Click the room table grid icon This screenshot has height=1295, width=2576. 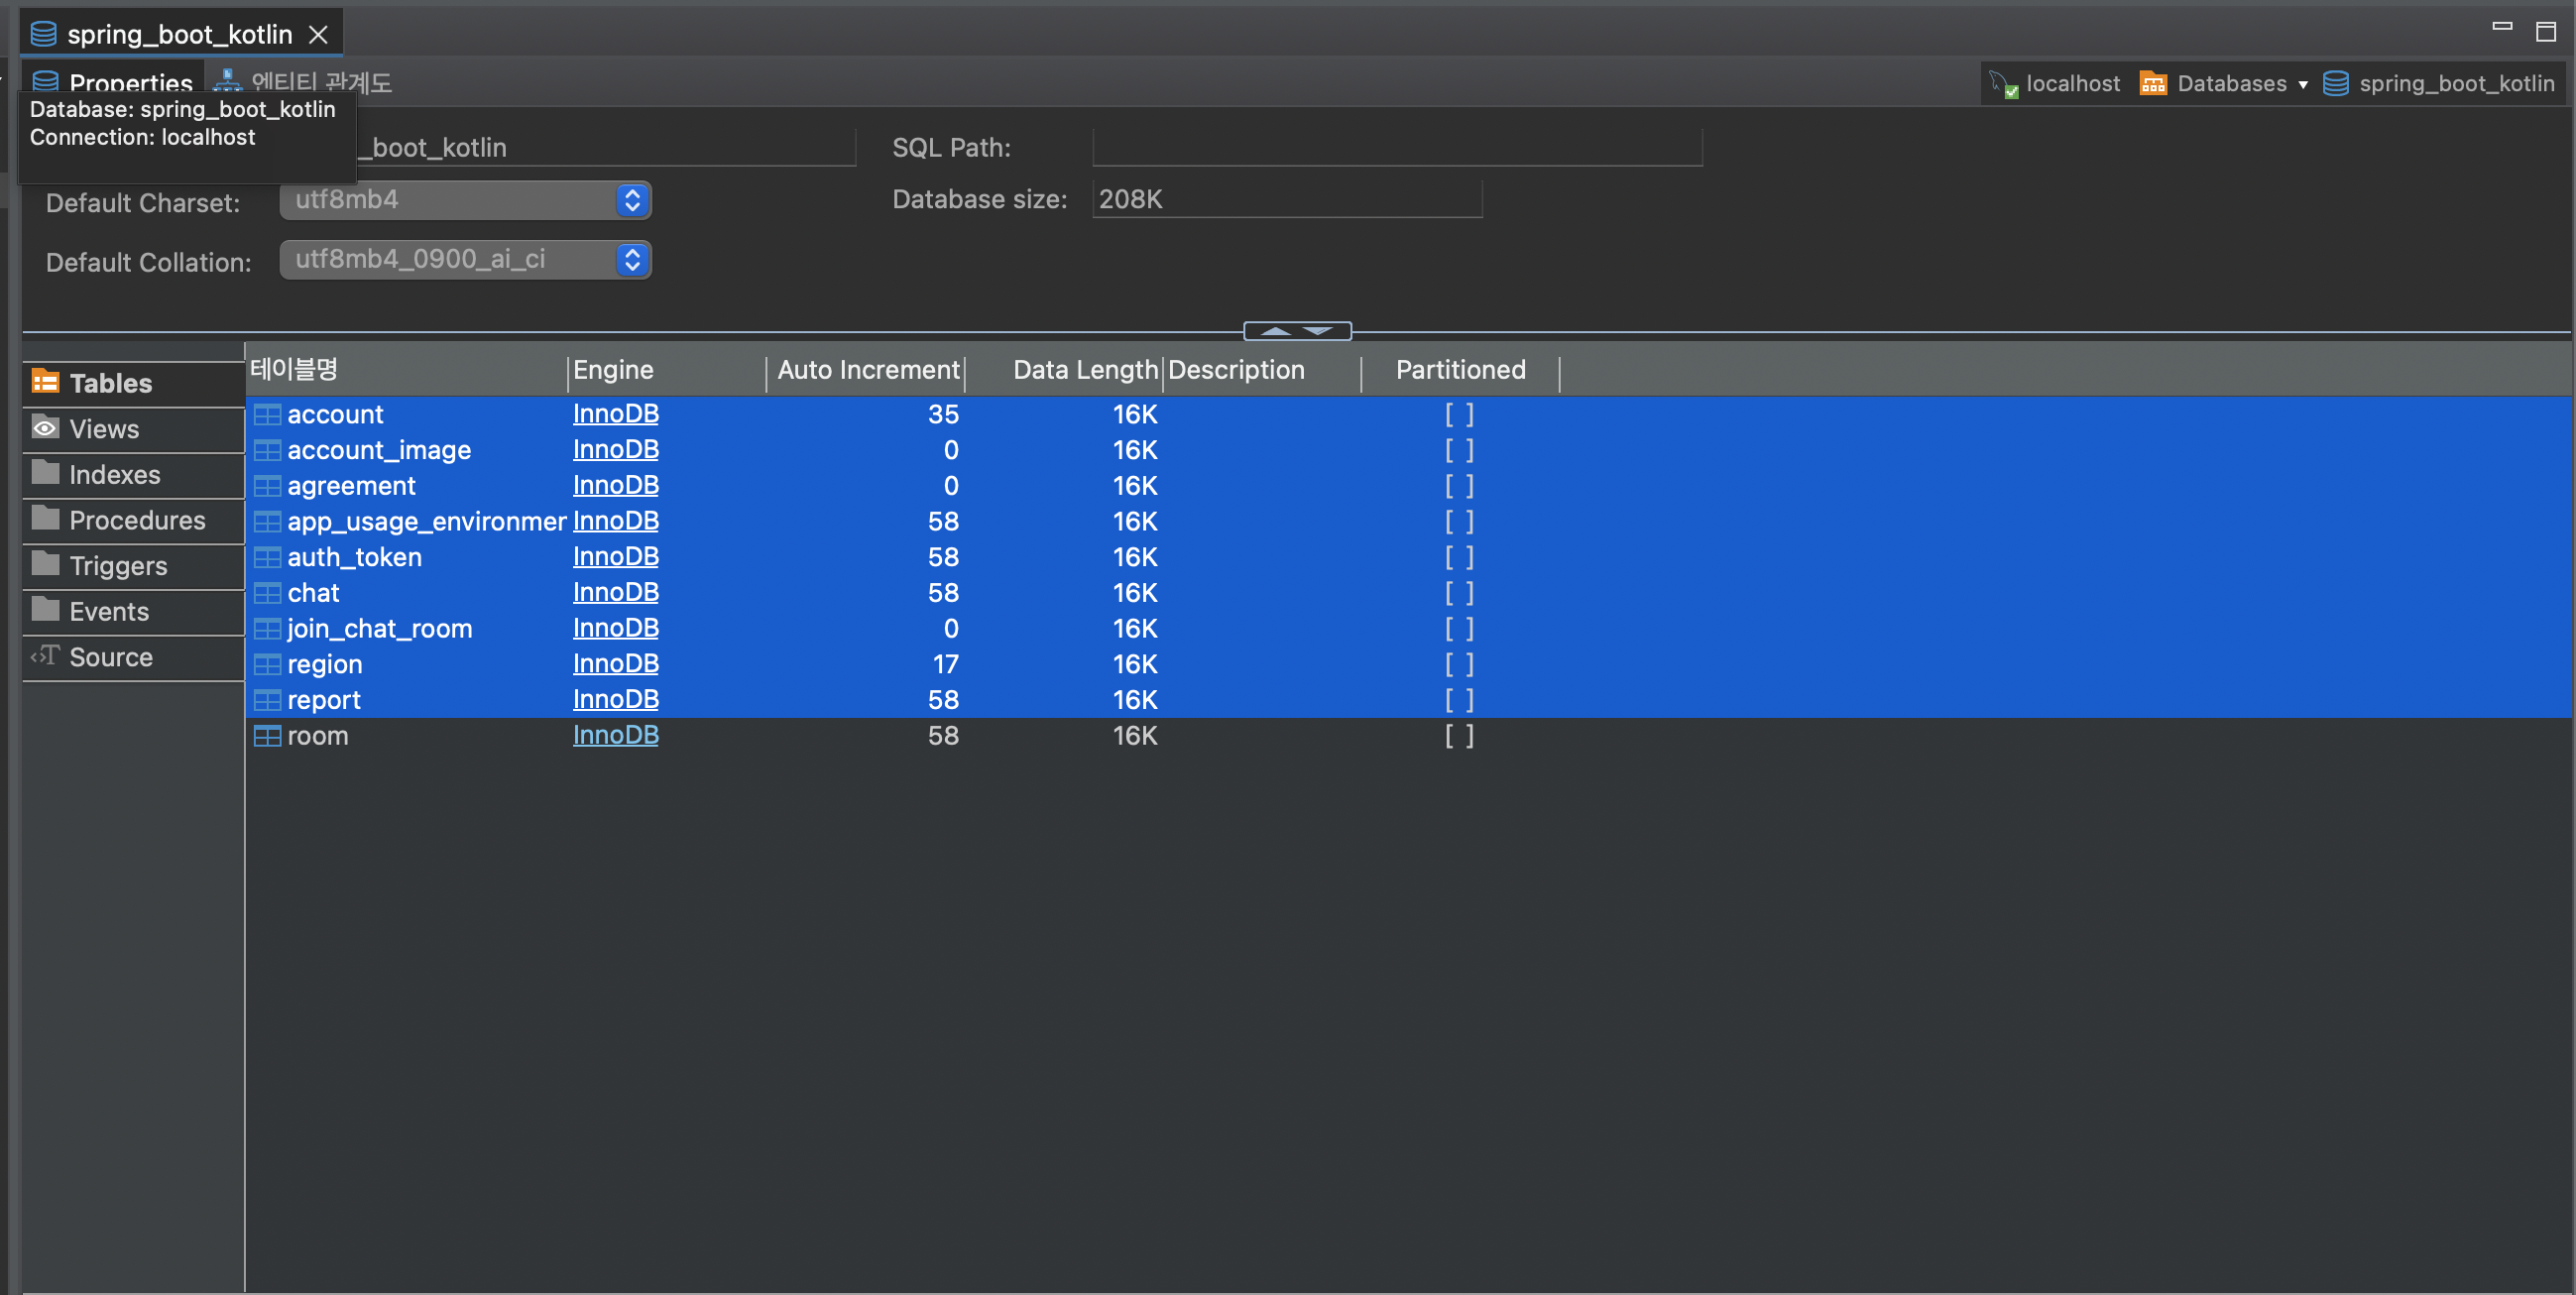point(267,735)
